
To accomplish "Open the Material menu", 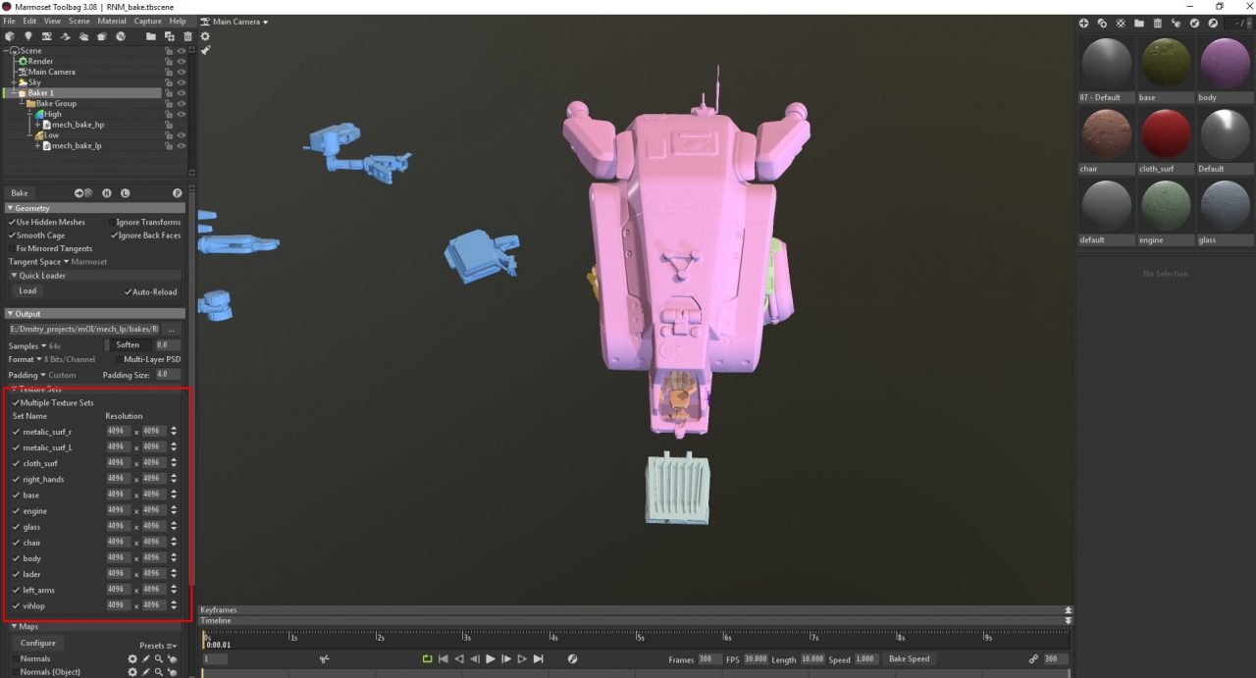I will coord(115,20).
